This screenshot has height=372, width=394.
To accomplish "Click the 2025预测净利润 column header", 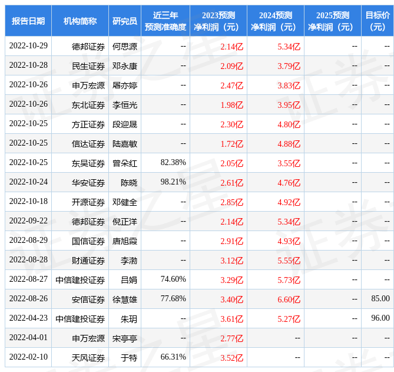I will point(333,21).
